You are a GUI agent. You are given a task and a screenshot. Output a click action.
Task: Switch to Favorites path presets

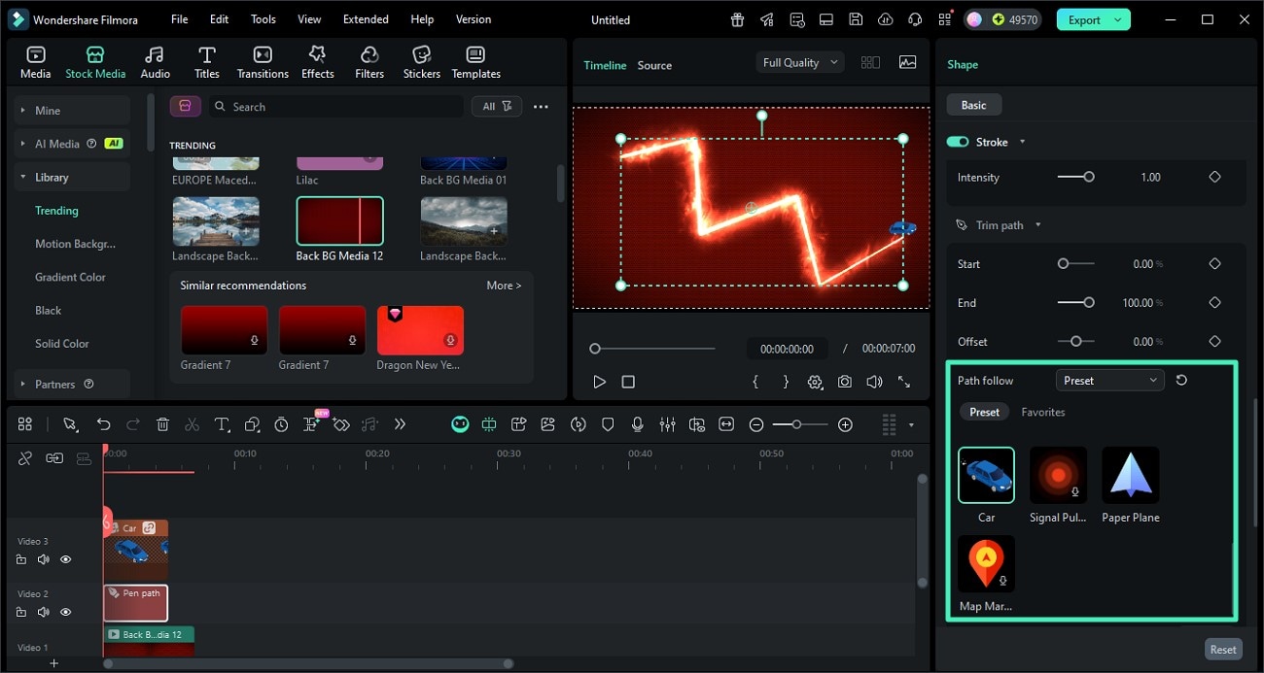[1043, 412]
